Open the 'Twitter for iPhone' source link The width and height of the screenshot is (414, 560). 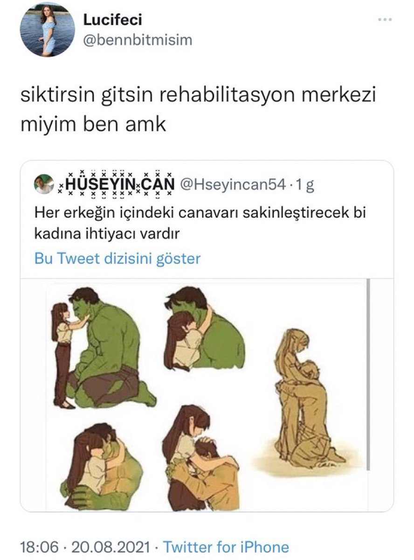coord(226,546)
